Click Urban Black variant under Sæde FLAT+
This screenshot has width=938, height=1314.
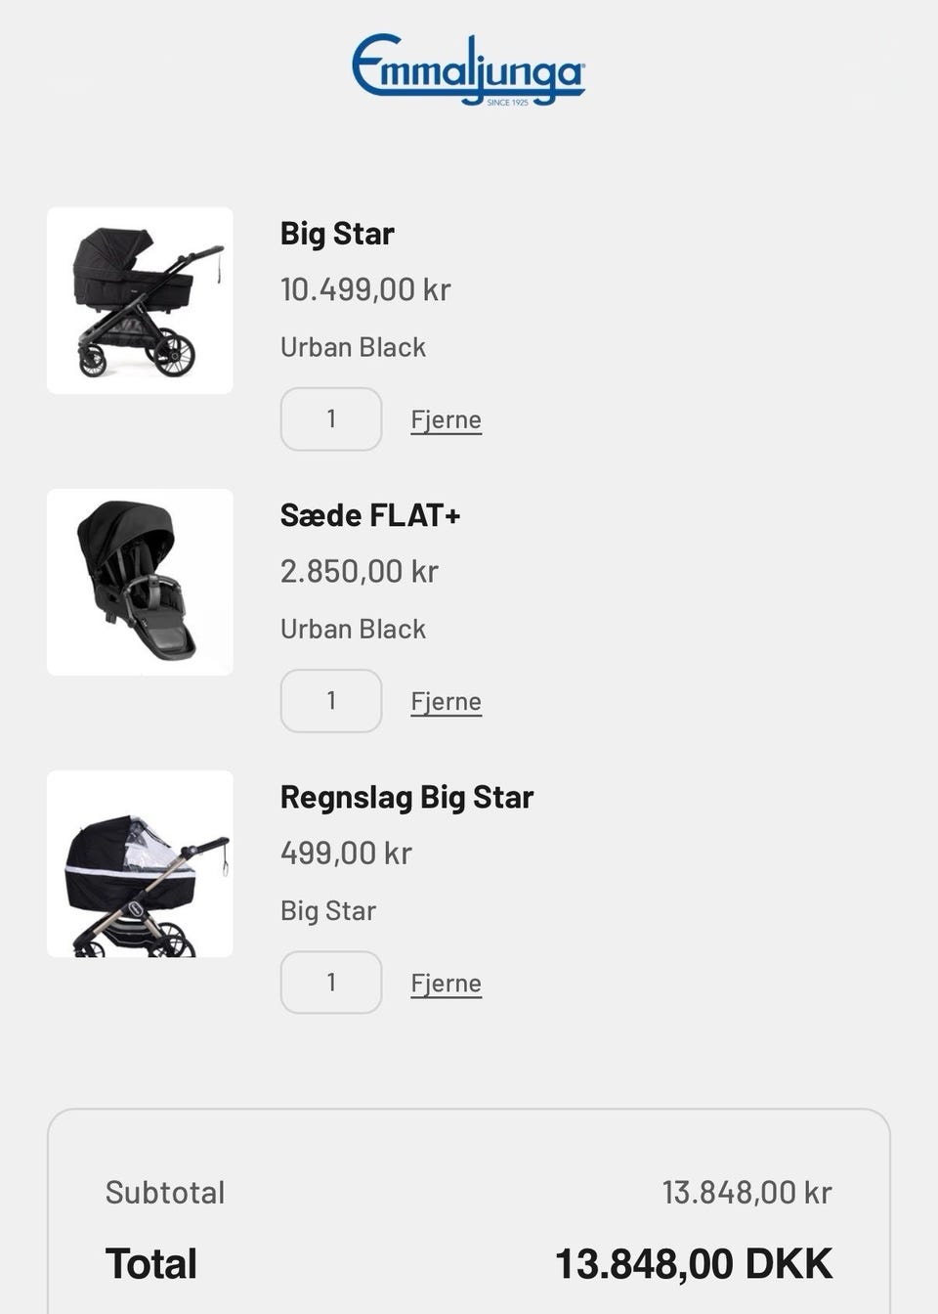(353, 629)
